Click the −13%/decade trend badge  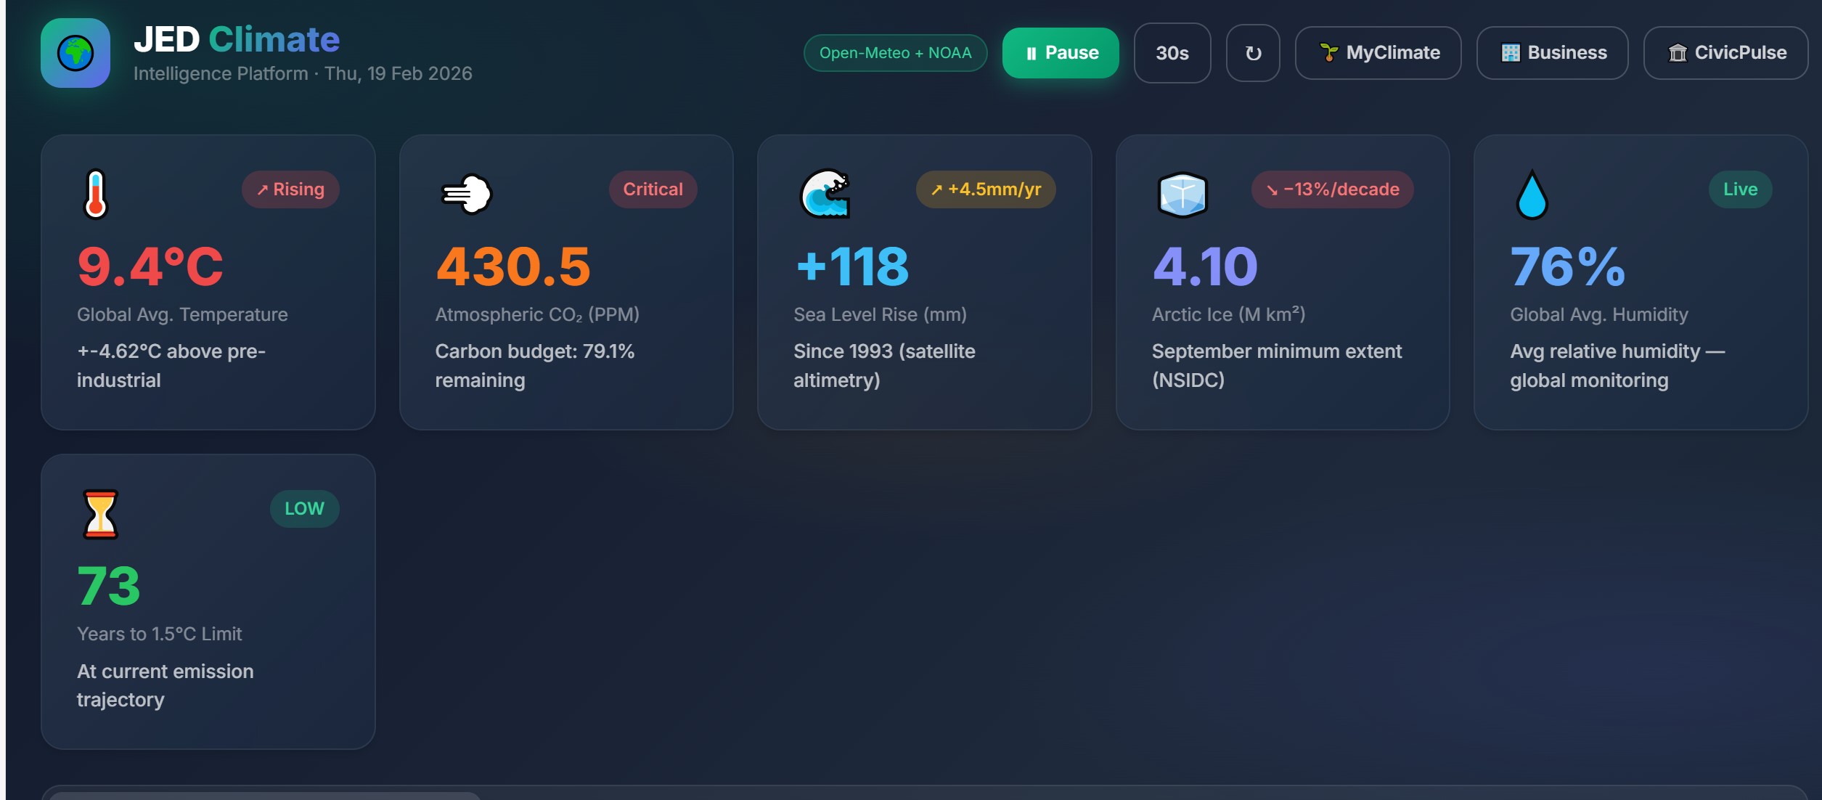click(x=1333, y=189)
